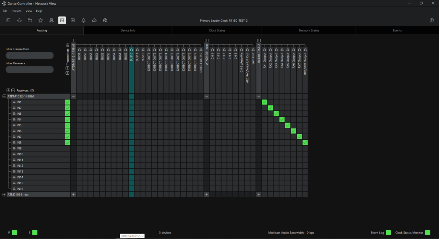The height and width of the screenshot is (239, 439).
Task: Toggle the IN8 to RX8/MIX Output subscription
Action: tap(305, 142)
